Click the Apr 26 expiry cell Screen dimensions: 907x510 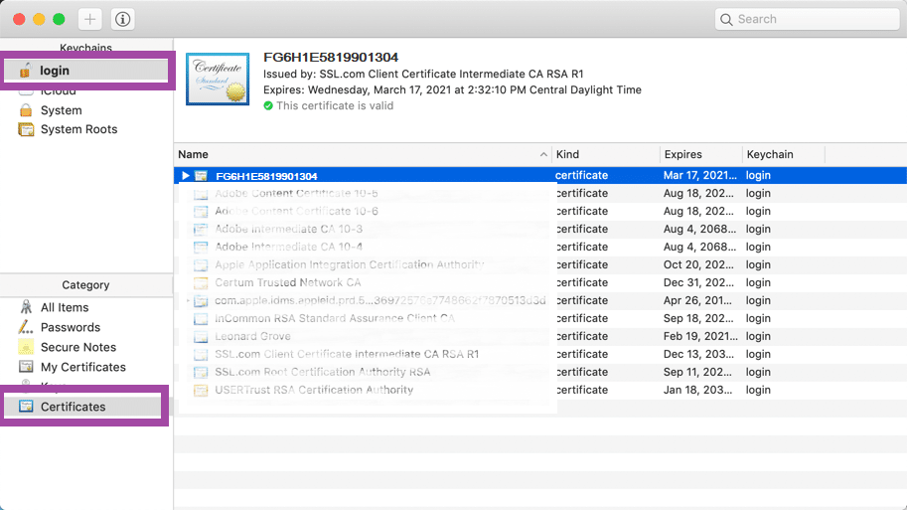tap(697, 301)
